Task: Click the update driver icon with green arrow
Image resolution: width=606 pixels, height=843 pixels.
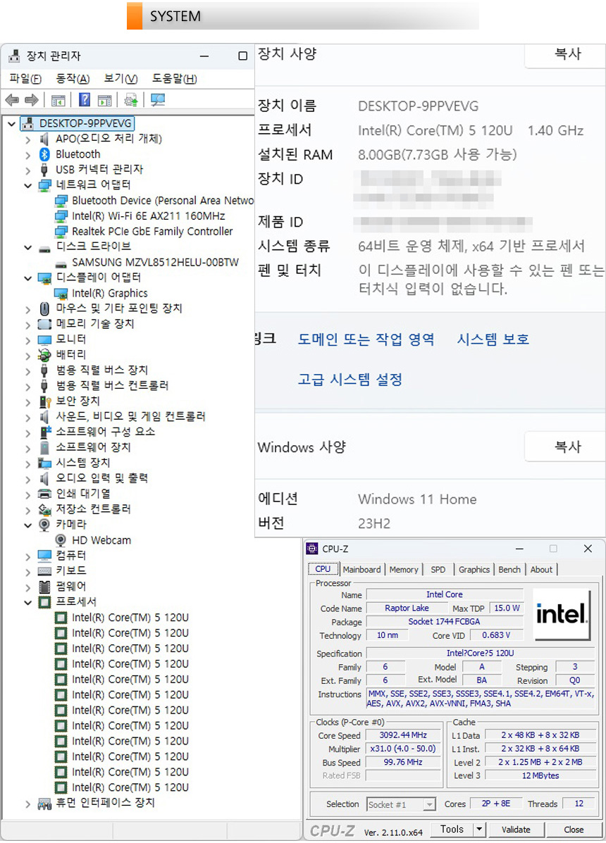Action: pos(130,100)
